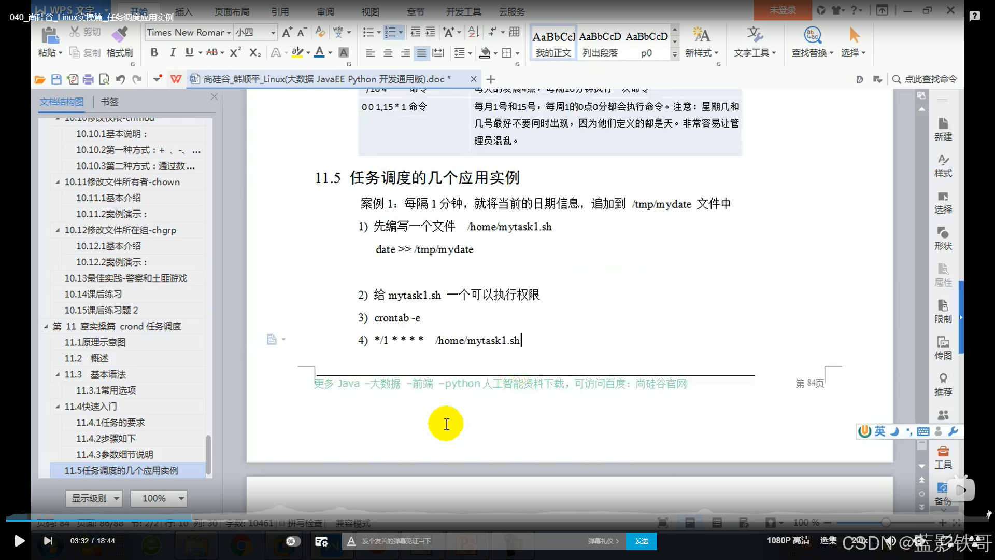
Task: Click the 发送 send danmaku button
Action: click(x=642, y=541)
